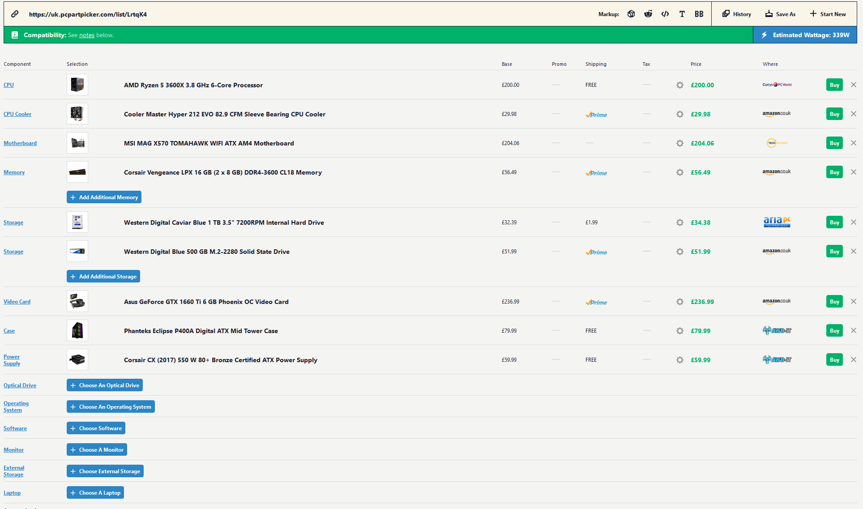This screenshot has height=509, width=863.
Task: Select the Reddit markup icon
Action: click(648, 14)
